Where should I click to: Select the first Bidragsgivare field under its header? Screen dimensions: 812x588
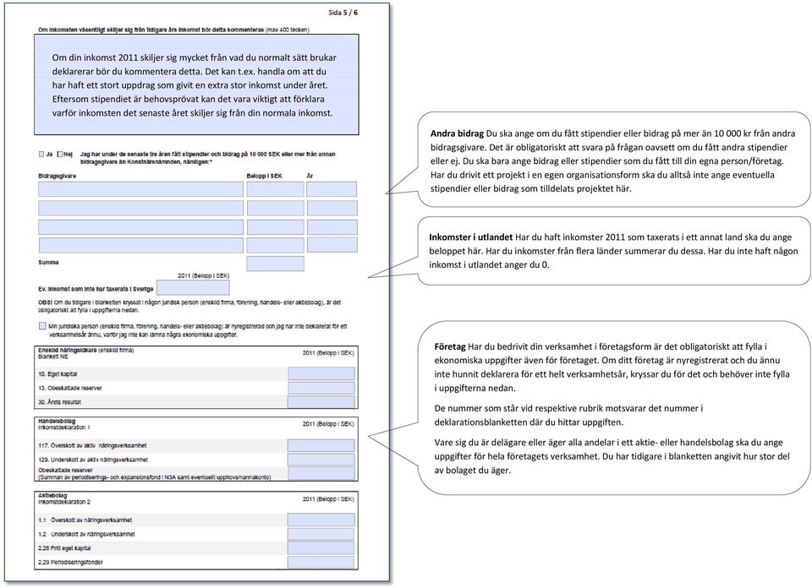[141, 189]
